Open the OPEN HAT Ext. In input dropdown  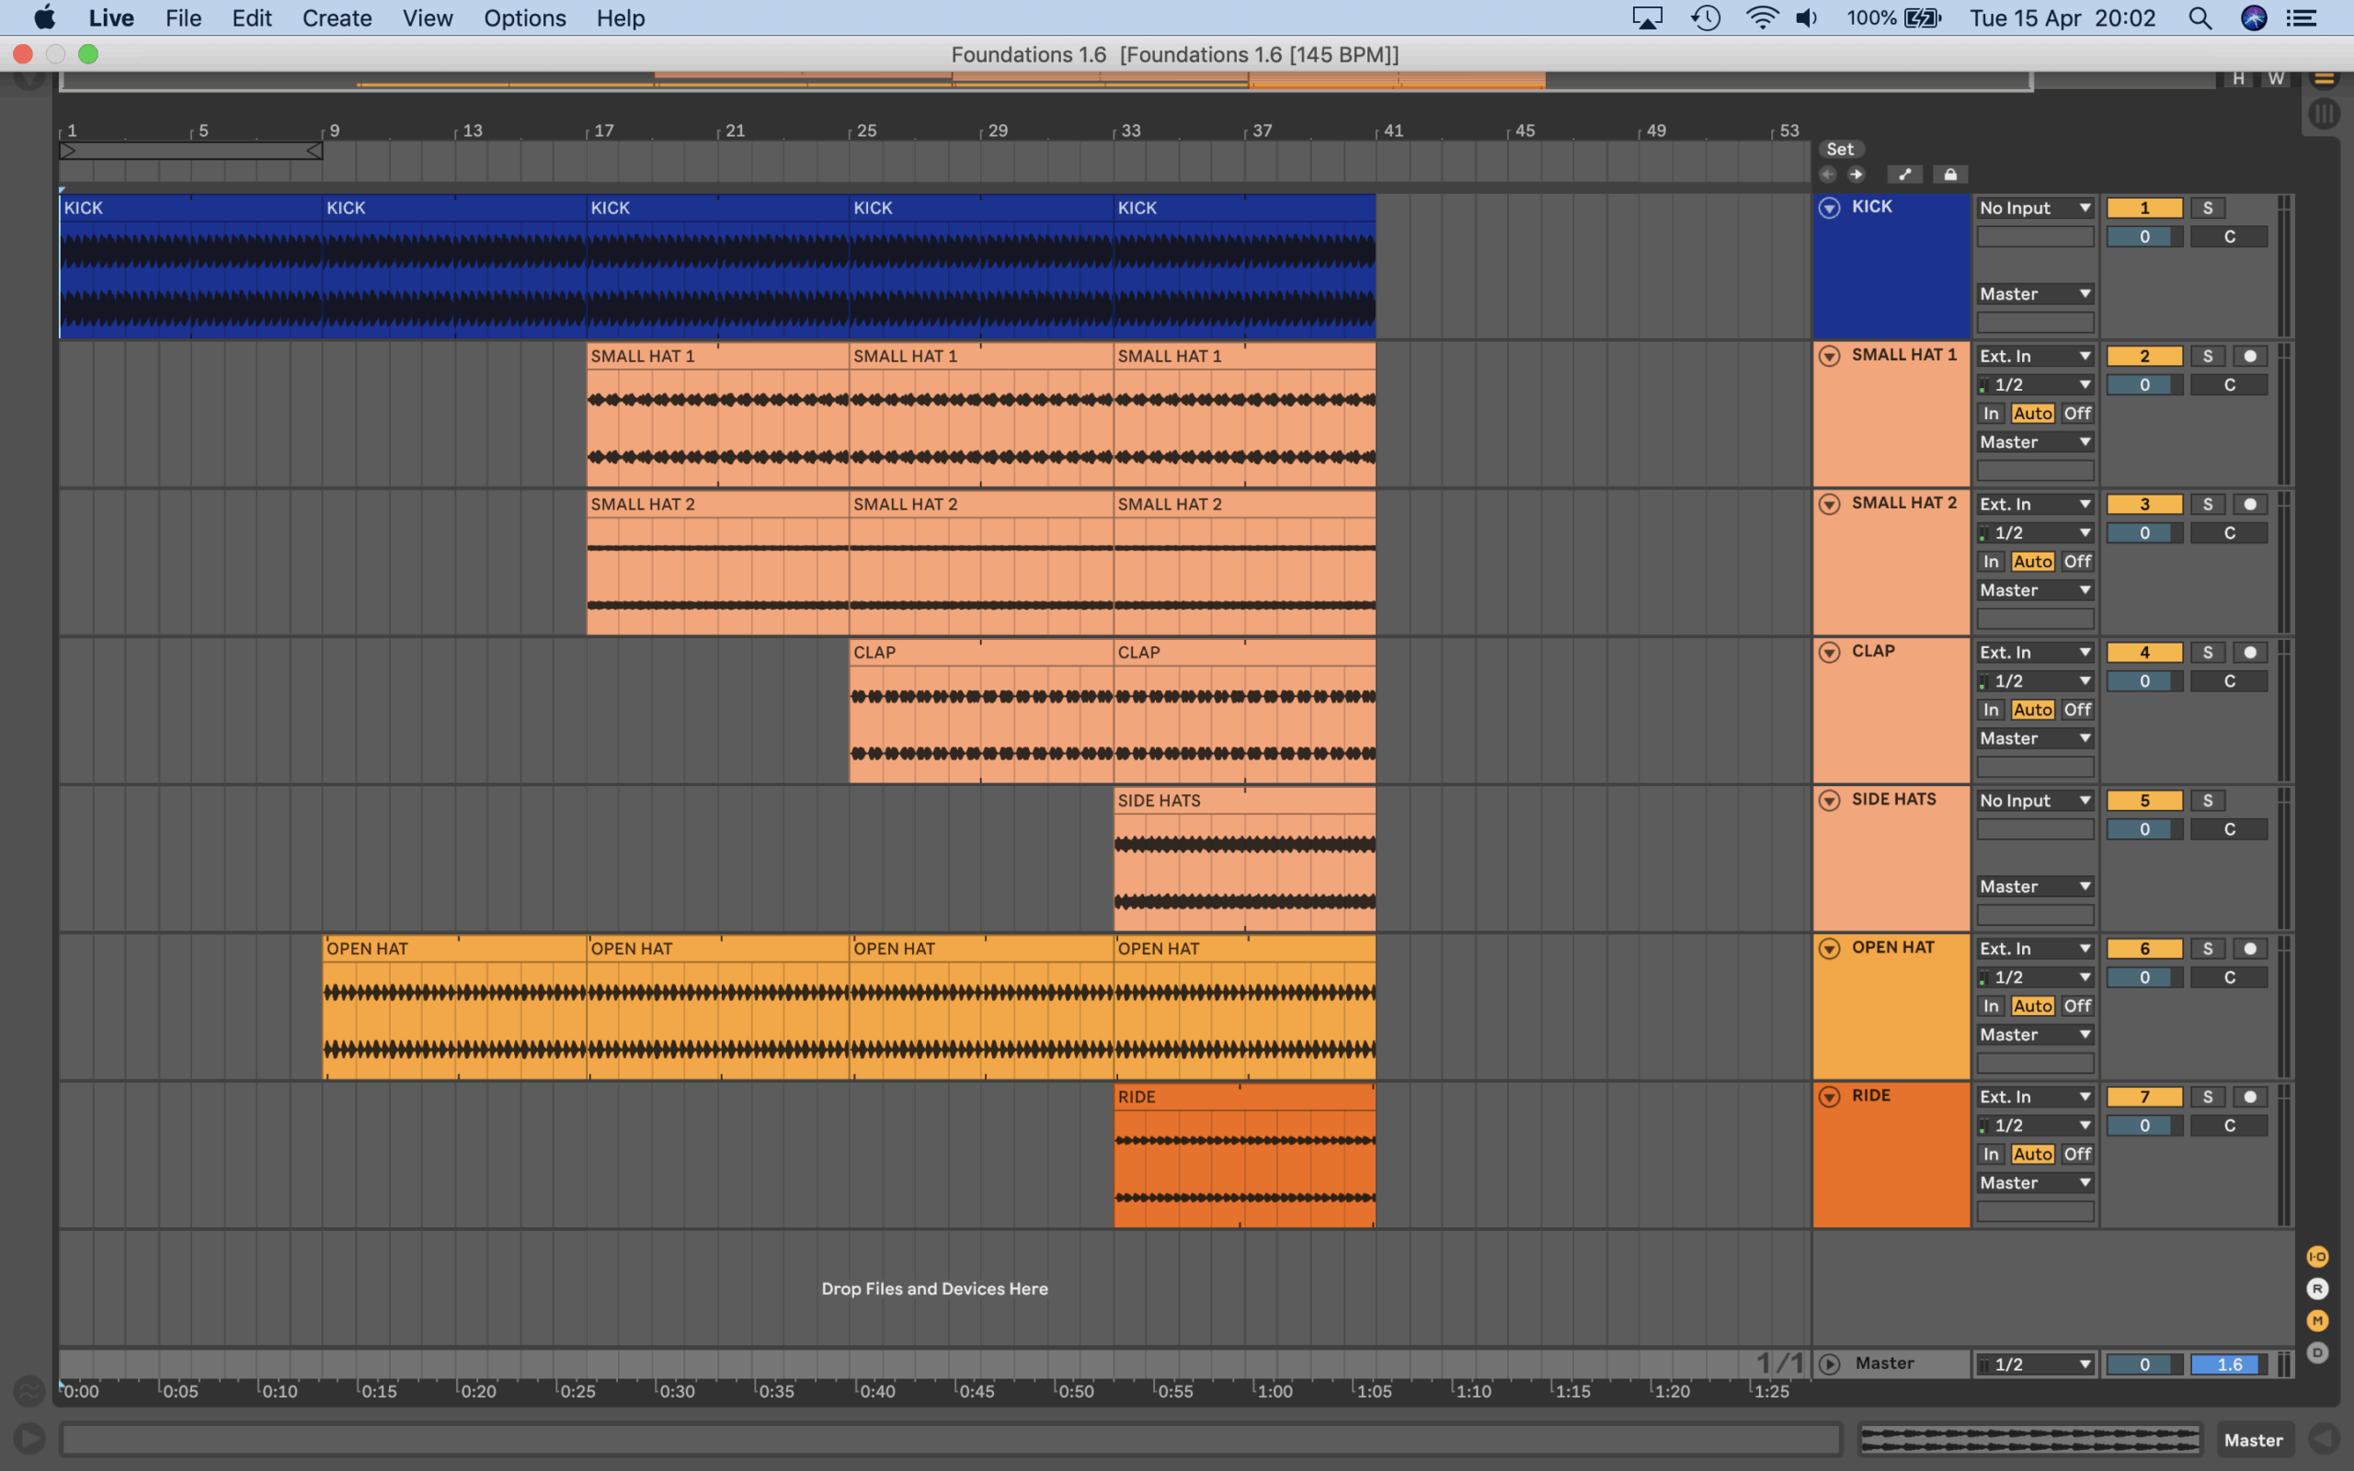[x=2034, y=949]
